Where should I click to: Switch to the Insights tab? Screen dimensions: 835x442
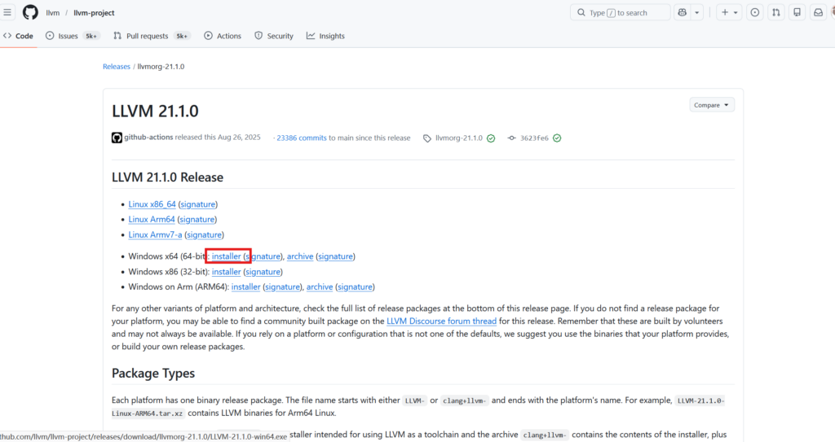point(325,36)
